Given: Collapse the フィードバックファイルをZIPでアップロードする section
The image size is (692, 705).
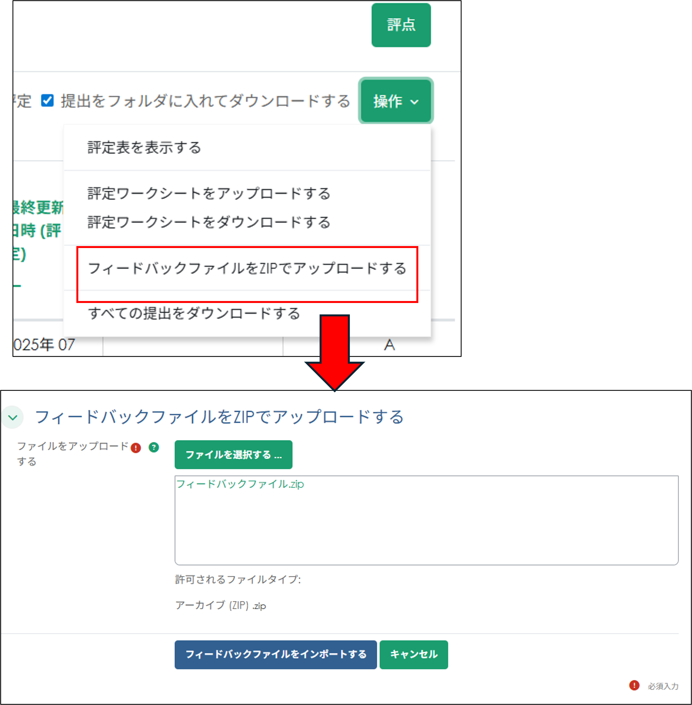Looking at the screenshot, I should coord(12,417).
